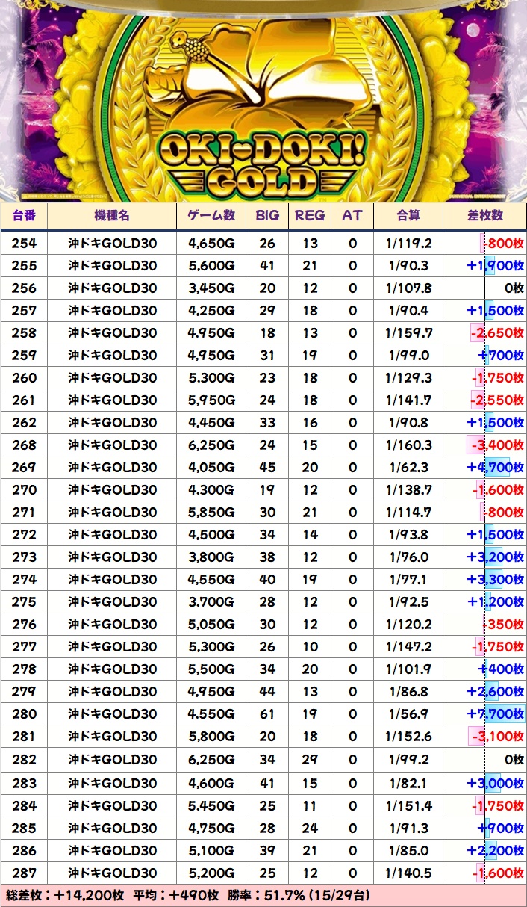This screenshot has height=907, width=527.
Task: Select machine number 269
Action: [24, 468]
